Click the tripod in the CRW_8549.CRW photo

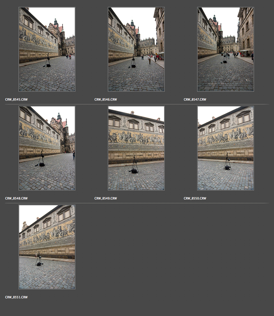[x=134, y=165]
